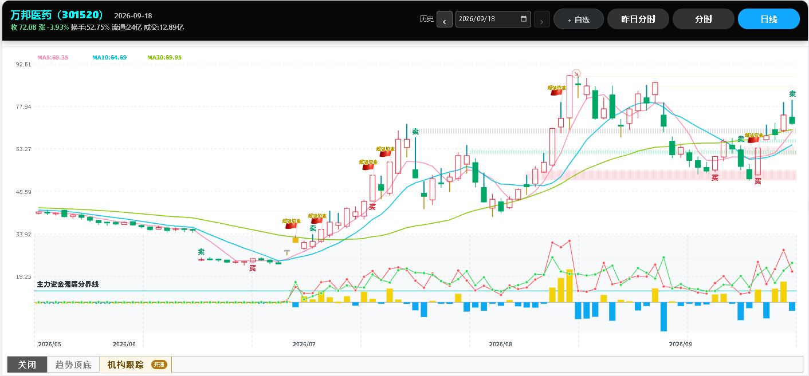Open the 趋势顶底 indicator tab

(x=73, y=365)
